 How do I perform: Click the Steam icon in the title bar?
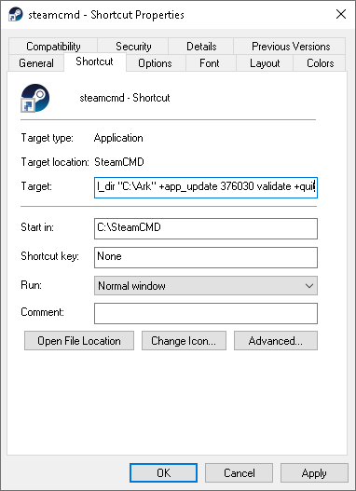(x=15, y=14)
